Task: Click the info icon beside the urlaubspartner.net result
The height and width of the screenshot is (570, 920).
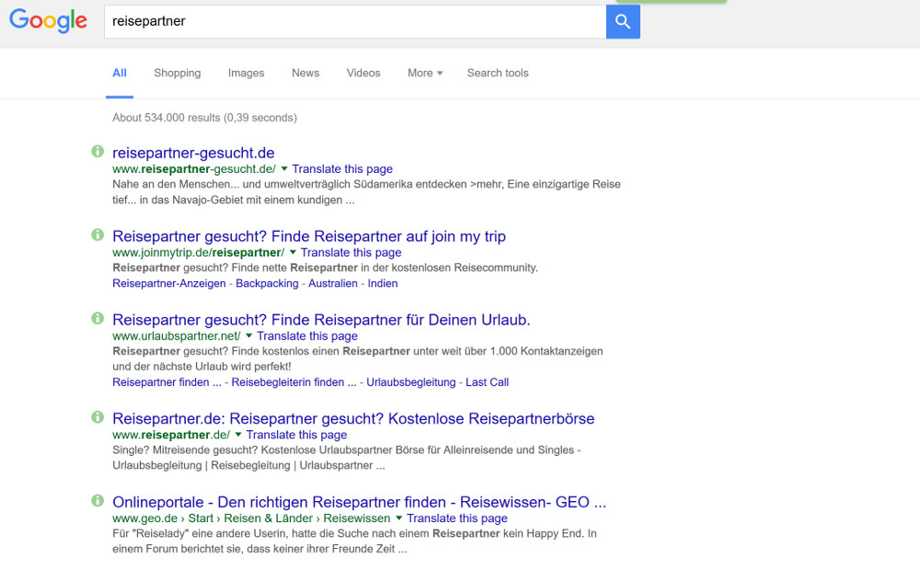Action: [x=97, y=320]
